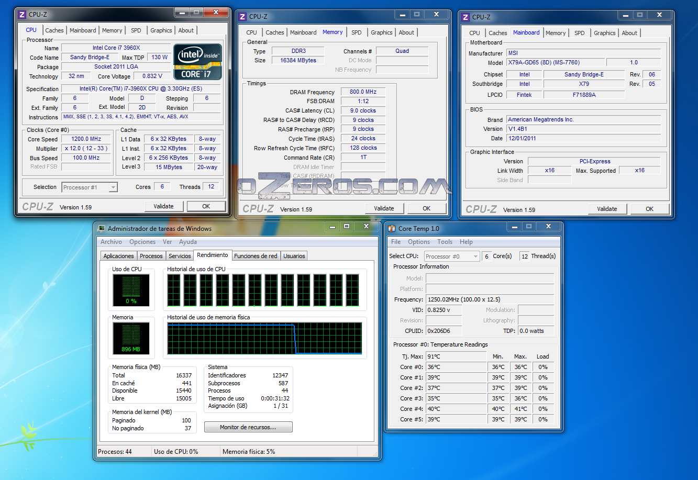
Task: Click the Monitor de recursos button
Action: click(x=248, y=427)
